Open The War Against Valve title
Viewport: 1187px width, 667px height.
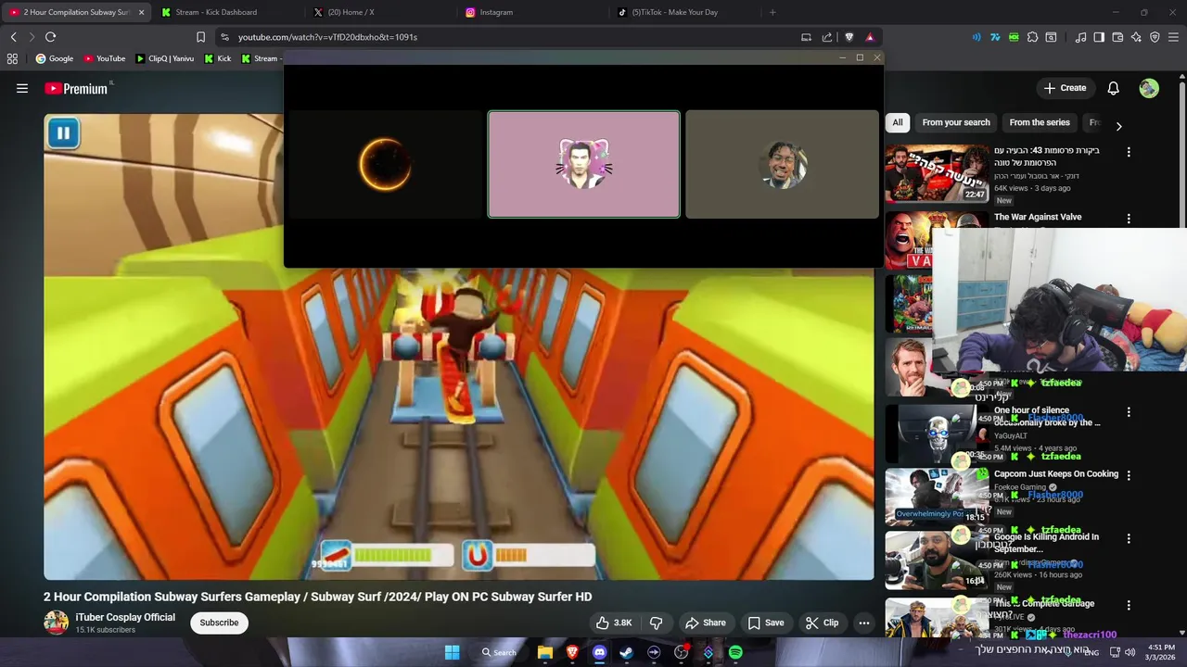(1038, 217)
